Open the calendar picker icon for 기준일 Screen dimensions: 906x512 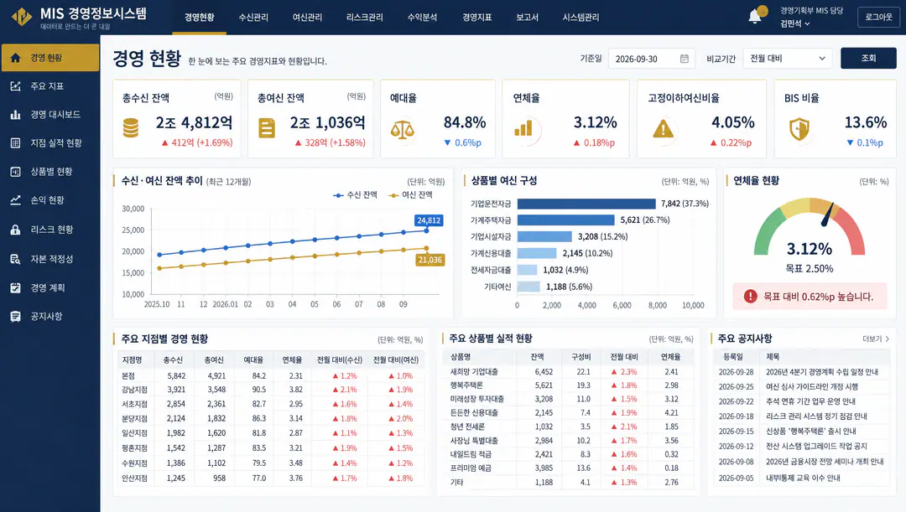click(x=685, y=59)
